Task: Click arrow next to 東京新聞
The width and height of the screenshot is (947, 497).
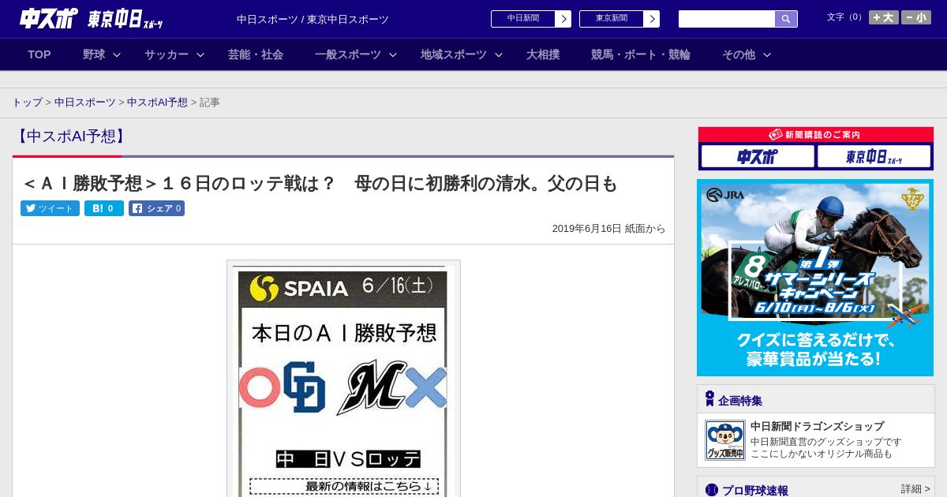Action: pos(652,19)
